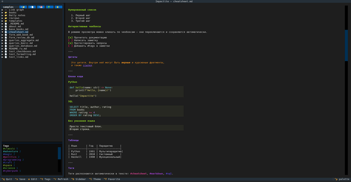This screenshot has width=351, height=182.
Task: Click Save in the footer bar
Action: 20,179
